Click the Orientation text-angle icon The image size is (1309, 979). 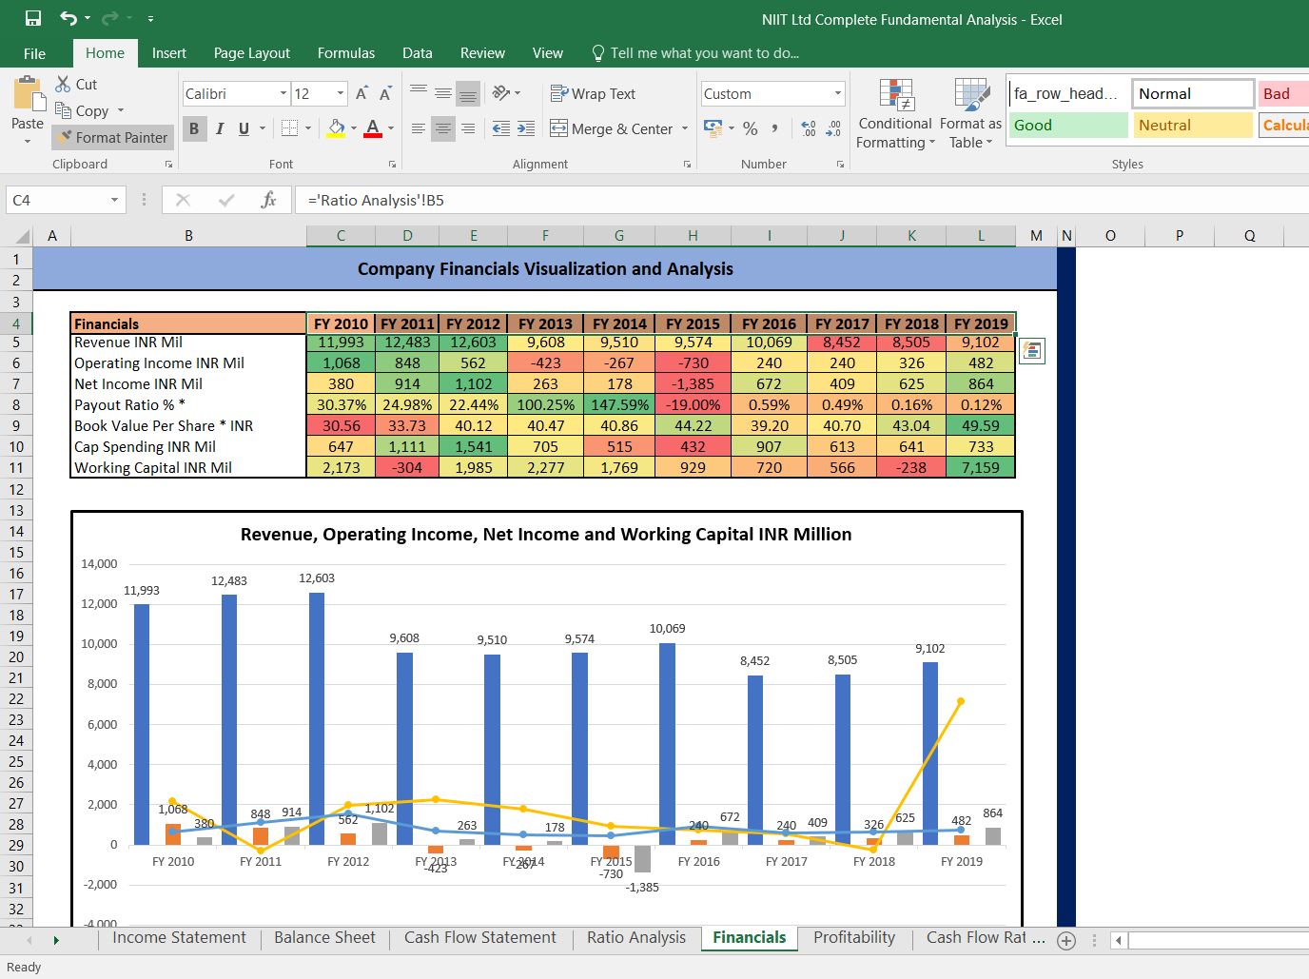pyautogui.click(x=501, y=93)
